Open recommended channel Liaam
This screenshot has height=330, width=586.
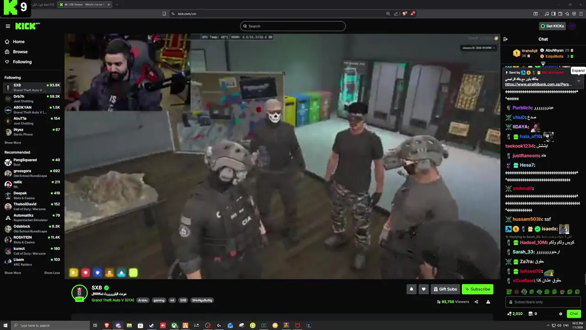(x=32, y=262)
